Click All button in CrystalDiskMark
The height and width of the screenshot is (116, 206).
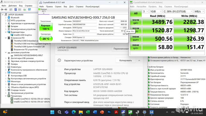point(136,13)
